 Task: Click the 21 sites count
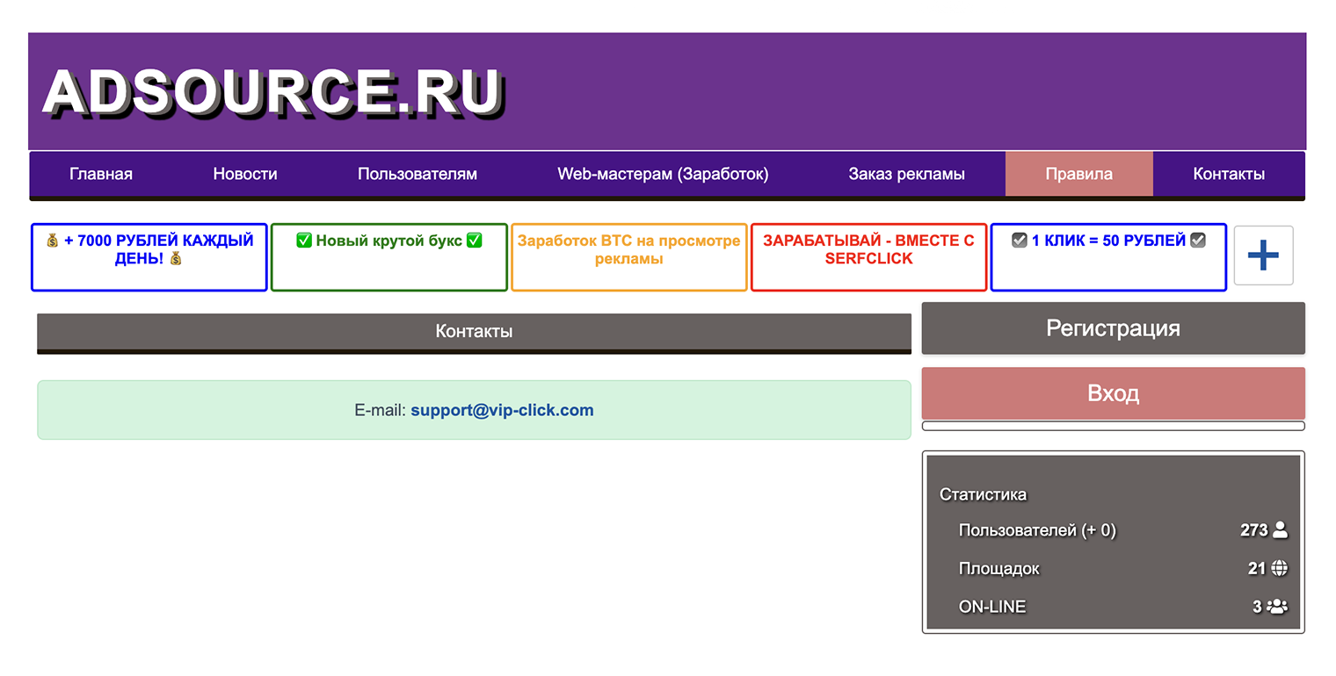[1257, 569]
